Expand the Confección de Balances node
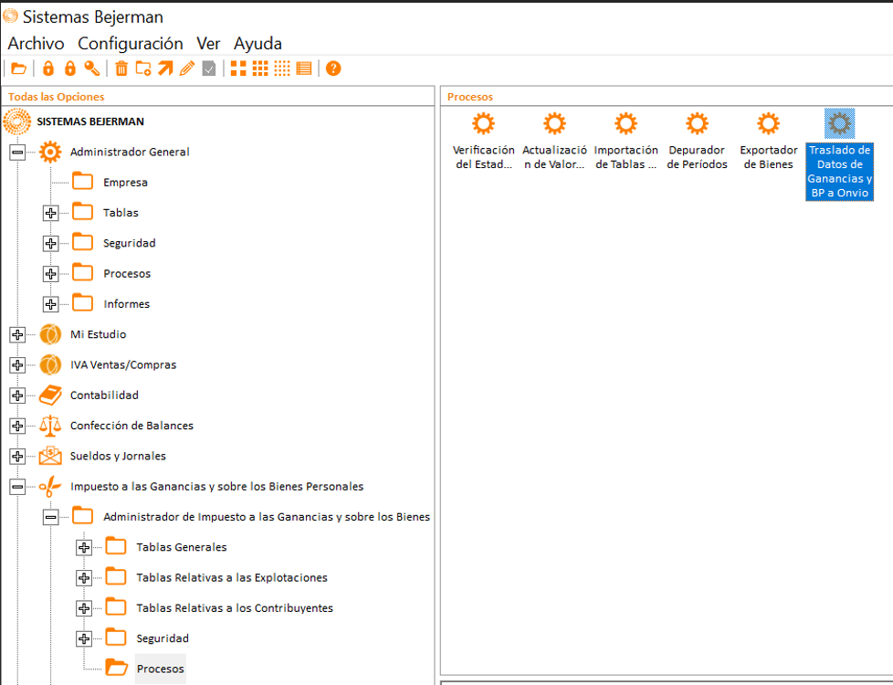 click(17, 426)
